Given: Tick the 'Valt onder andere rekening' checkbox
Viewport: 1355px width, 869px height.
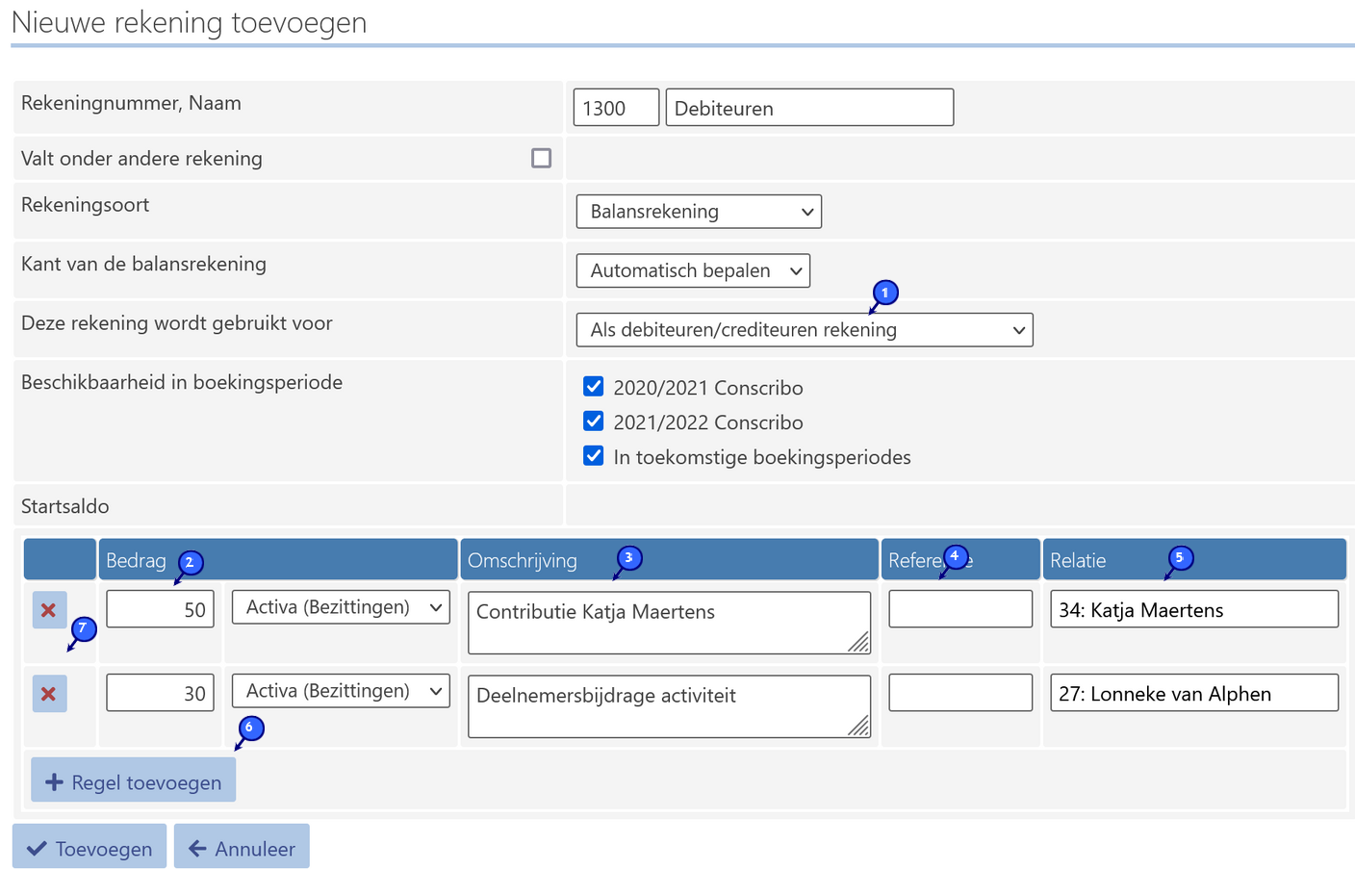Looking at the screenshot, I should [x=542, y=158].
